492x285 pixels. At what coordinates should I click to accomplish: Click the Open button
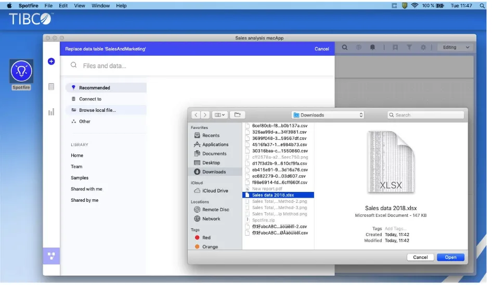450,257
